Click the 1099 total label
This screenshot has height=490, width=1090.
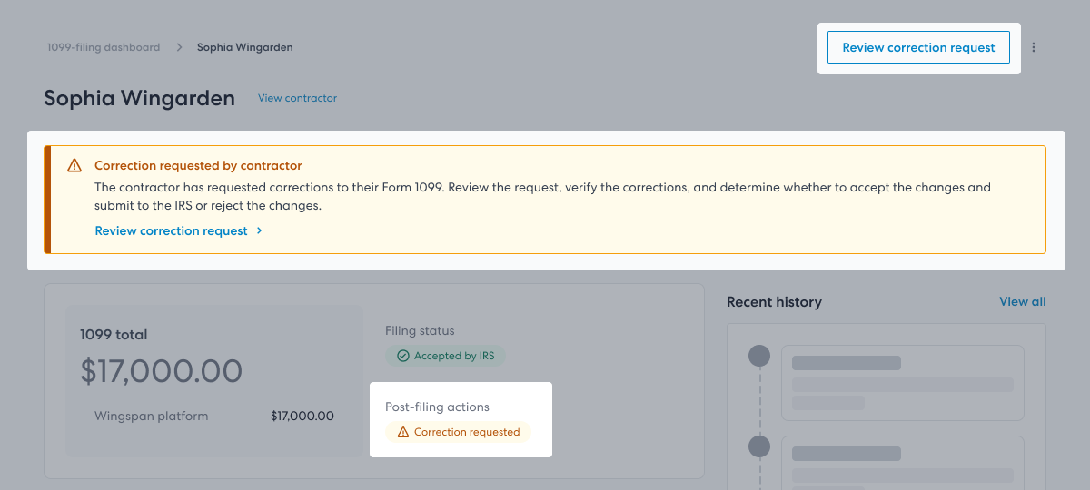(114, 335)
